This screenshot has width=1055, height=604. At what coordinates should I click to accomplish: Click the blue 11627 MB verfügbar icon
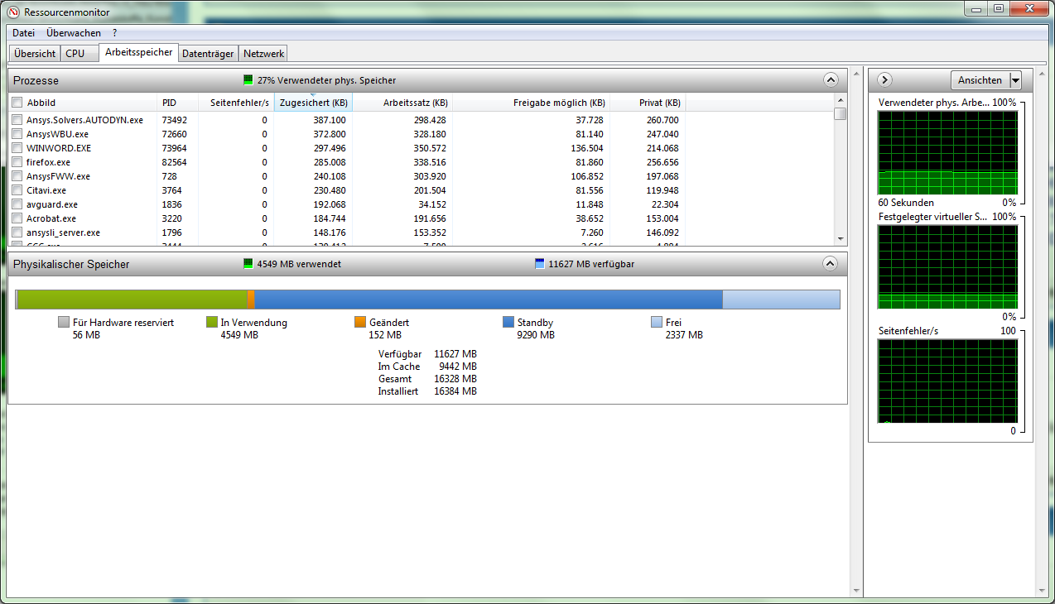point(540,264)
